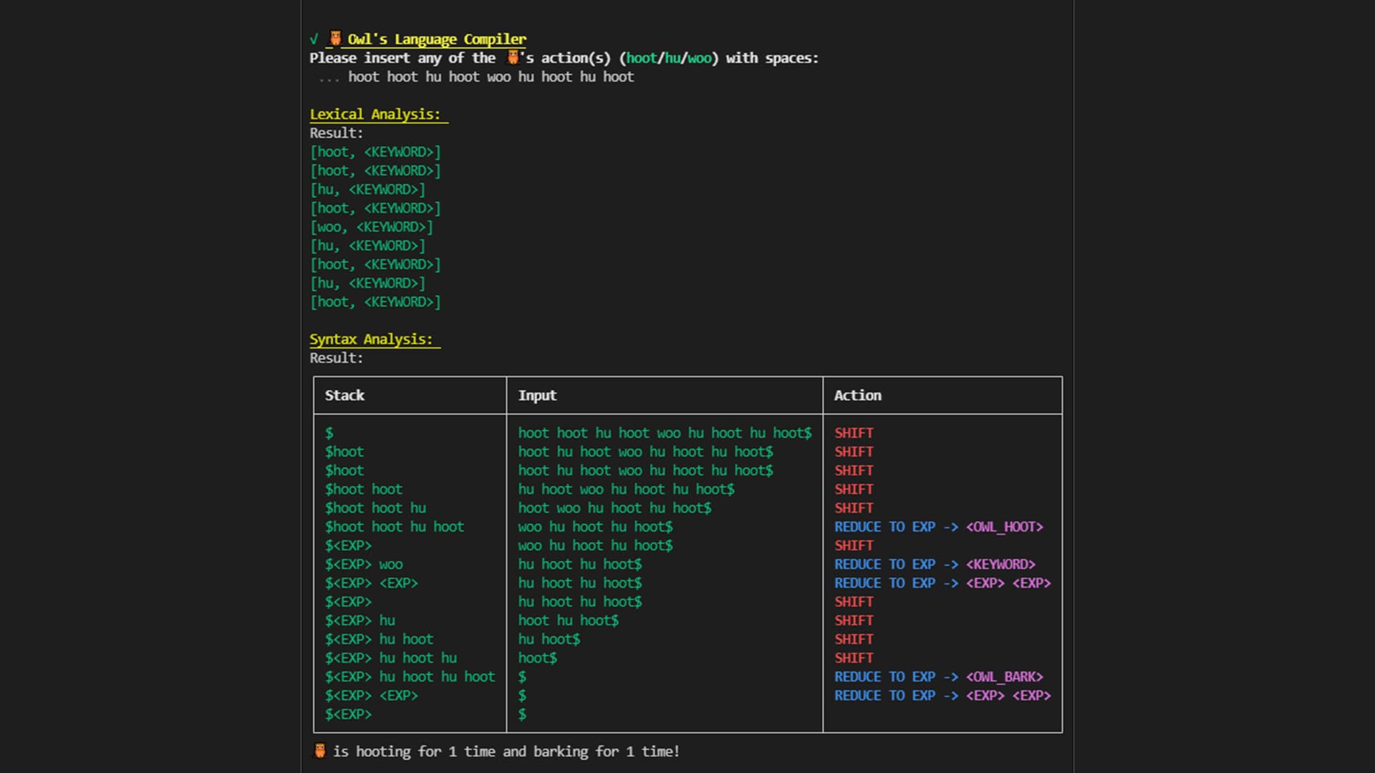1375x773 pixels.
Task: Click the Input cell 'hu hoot woo hu hoot hu hoot$'
Action: pyautogui.click(x=627, y=489)
